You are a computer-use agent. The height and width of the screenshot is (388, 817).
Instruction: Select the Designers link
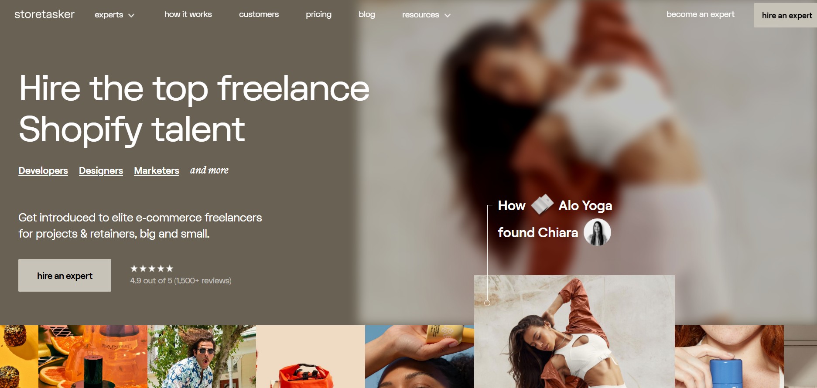click(x=101, y=170)
